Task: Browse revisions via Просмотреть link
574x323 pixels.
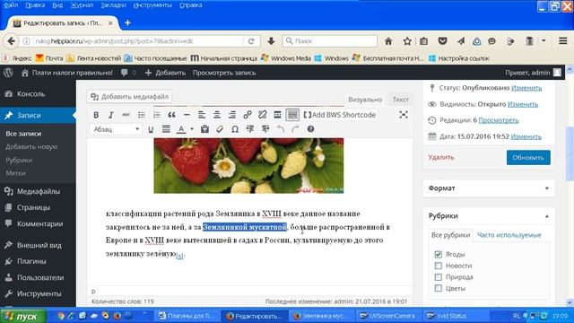Action: [x=499, y=120]
